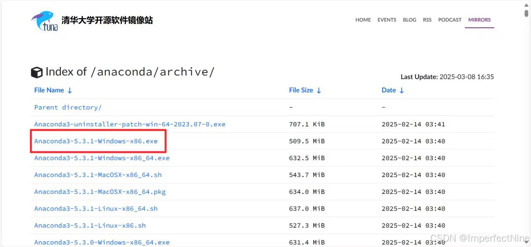This screenshot has height=247, width=531.
Task: Select the 543.7 MiB size value
Action: [x=307, y=175]
